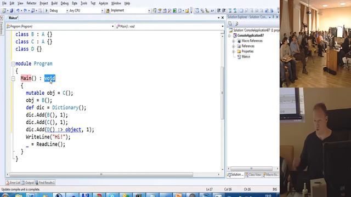The height and width of the screenshot is (197, 351).
Task: Click the Parameter Info toolbar icon
Action: pyautogui.click(x=202, y=10)
